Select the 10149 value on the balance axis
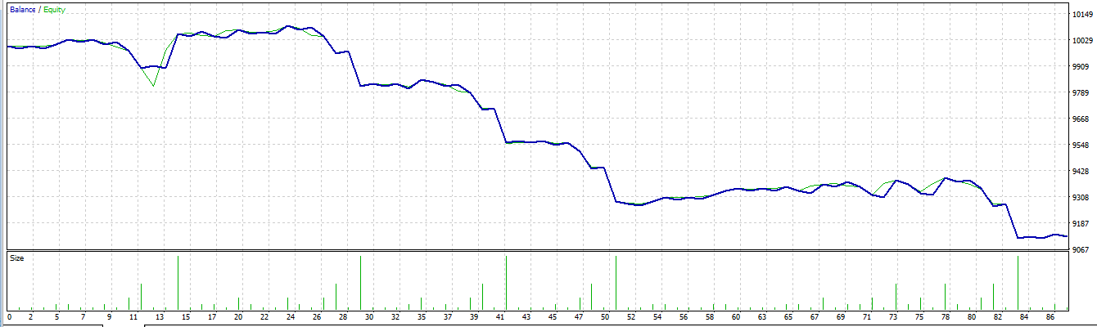 pos(1082,15)
